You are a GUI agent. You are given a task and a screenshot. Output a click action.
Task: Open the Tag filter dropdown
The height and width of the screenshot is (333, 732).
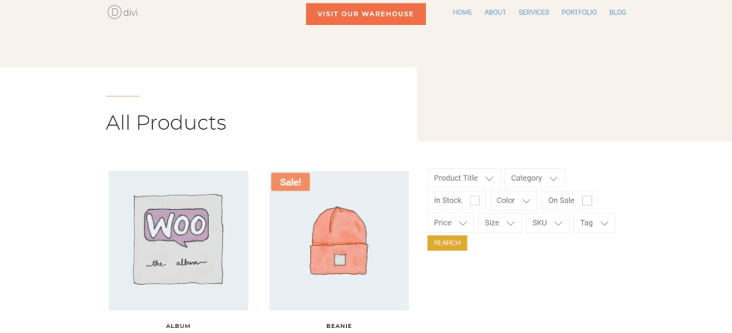point(594,223)
